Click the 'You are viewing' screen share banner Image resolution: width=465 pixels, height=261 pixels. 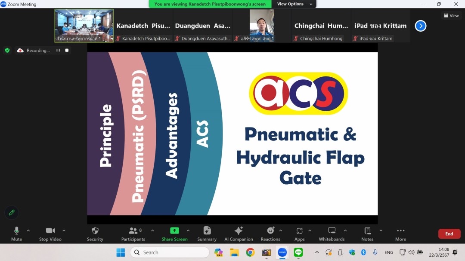(210, 4)
